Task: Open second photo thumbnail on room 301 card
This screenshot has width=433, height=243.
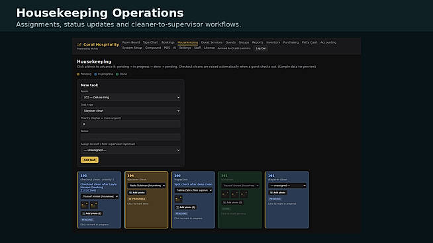Action: point(235,194)
